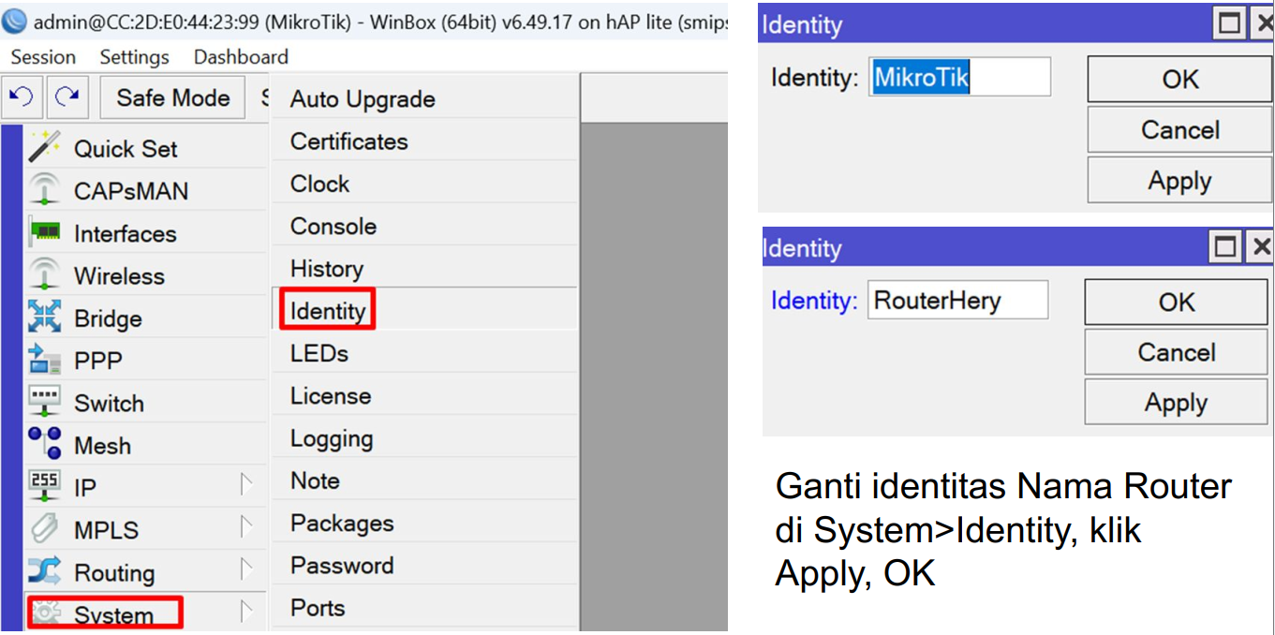Click the PPP icon
The width and height of the screenshot is (1275, 635).
[x=44, y=359]
